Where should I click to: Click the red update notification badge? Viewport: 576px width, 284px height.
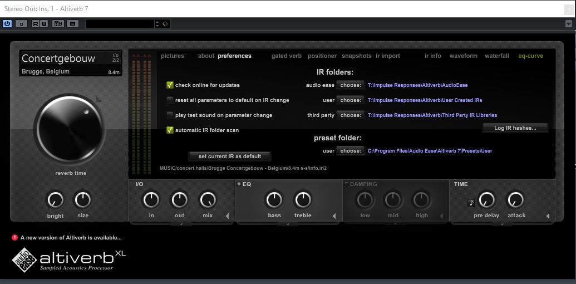(x=14, y=237)
